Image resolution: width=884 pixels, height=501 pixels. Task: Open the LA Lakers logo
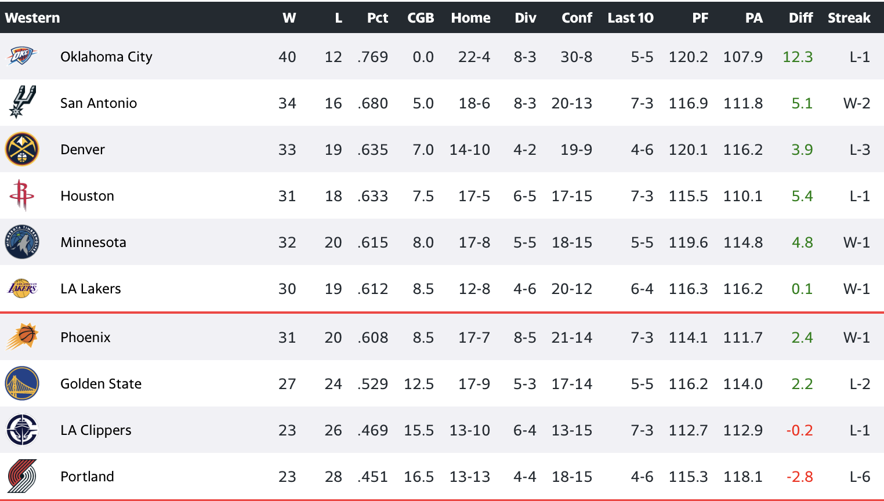(22, 288)
